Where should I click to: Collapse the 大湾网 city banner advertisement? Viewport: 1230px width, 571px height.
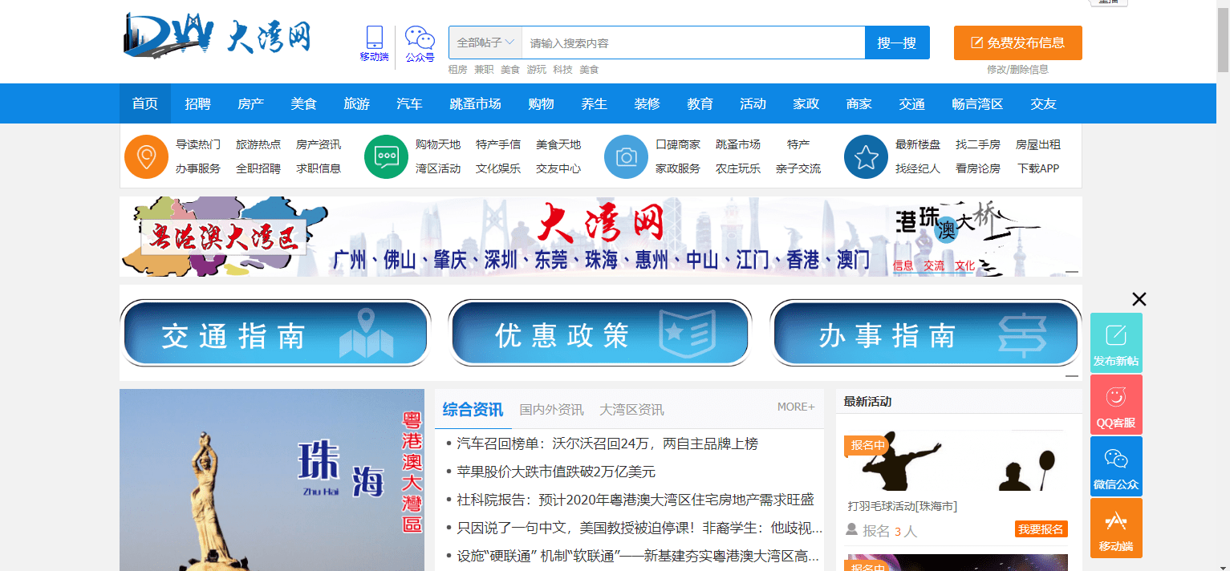click(1071, 272)
